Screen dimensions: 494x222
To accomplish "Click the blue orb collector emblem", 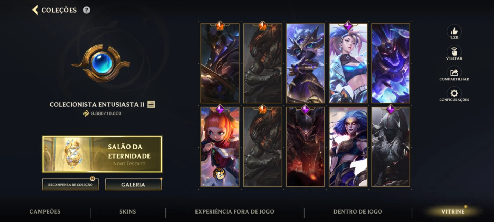I will coord(101,63).
